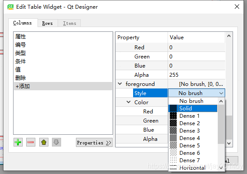The width and height of the screenshot is (247, 174).
Task: Click the dropdown list scrollbar thumb
Action: coord(221,124)
